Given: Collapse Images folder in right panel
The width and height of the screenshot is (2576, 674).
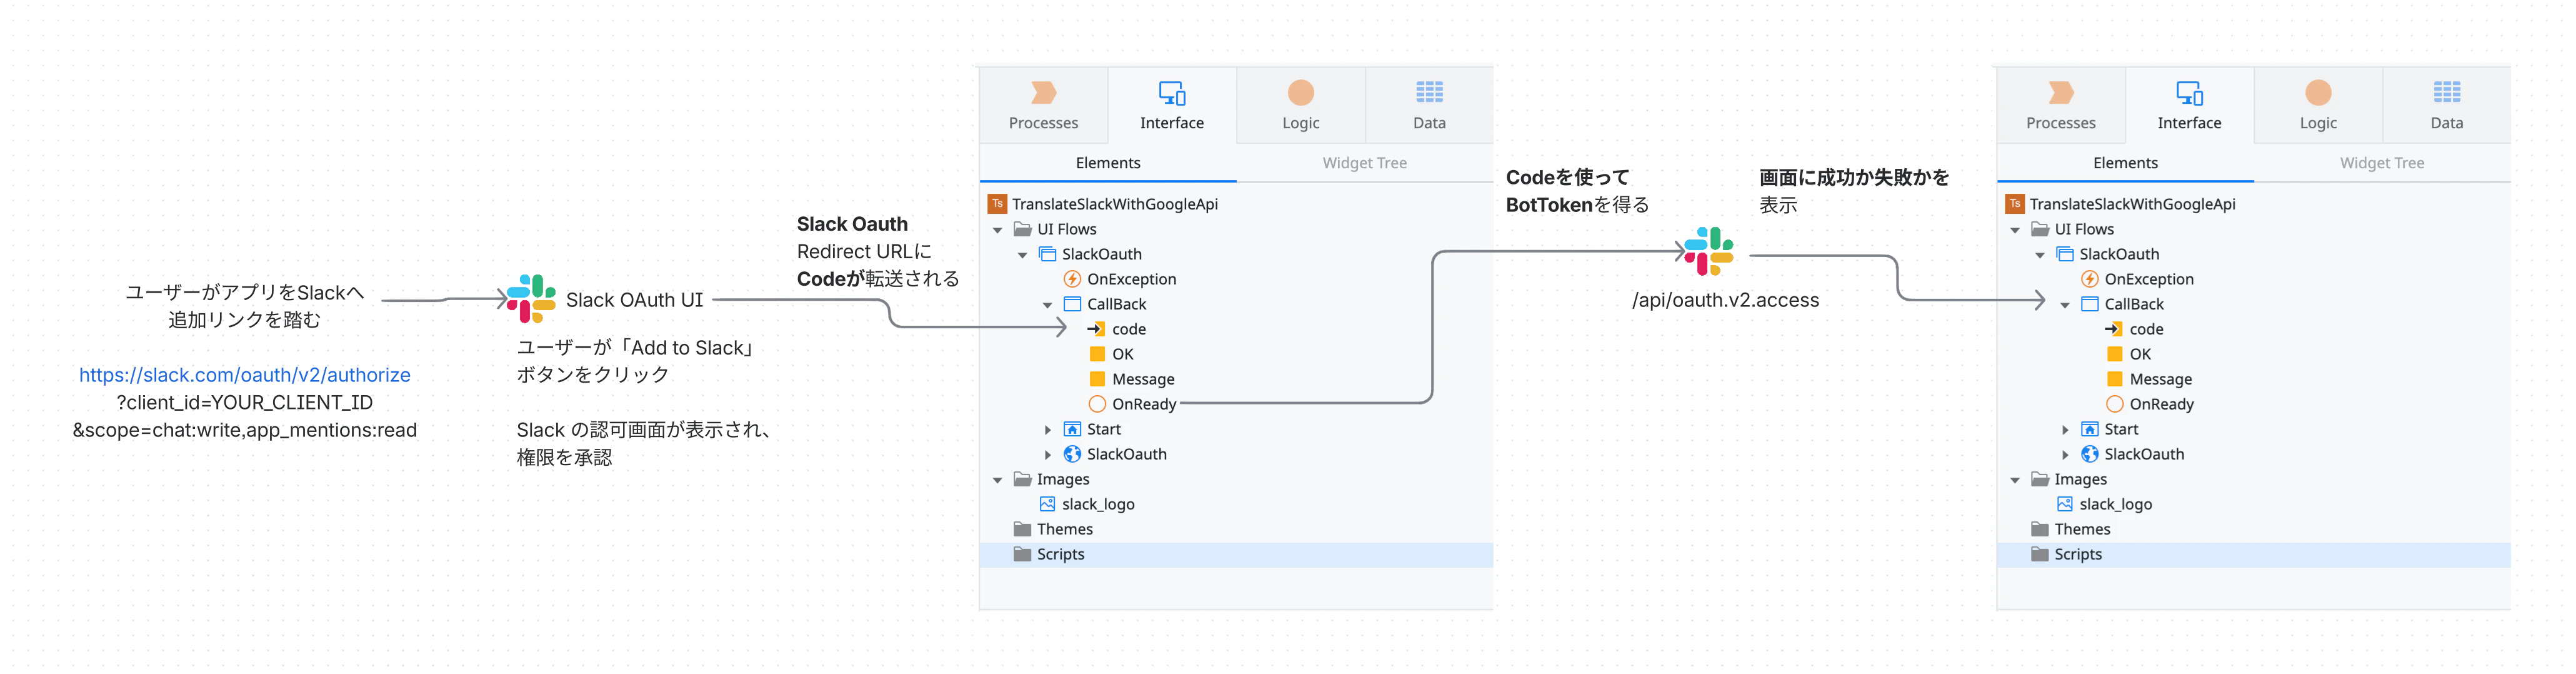Looking at the screenshot, I should [x=2014, y=480].
